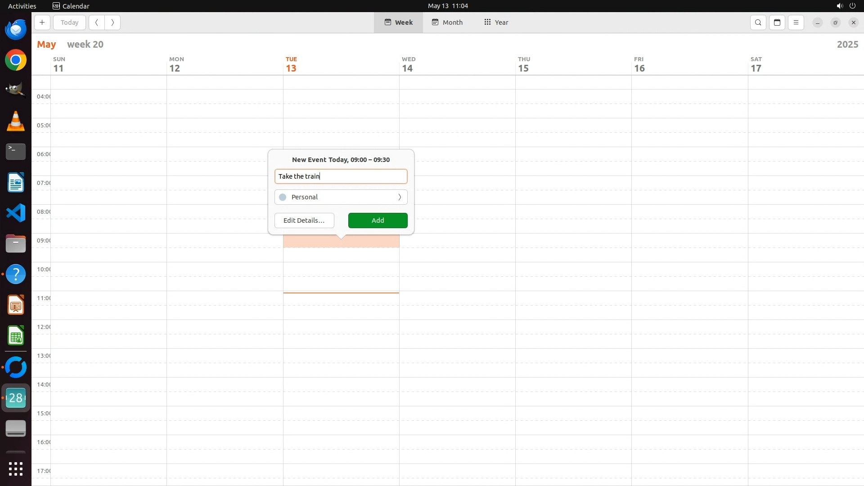Open the calendar management icon
The width and height of the screenshot is (864, 486).
777,22
